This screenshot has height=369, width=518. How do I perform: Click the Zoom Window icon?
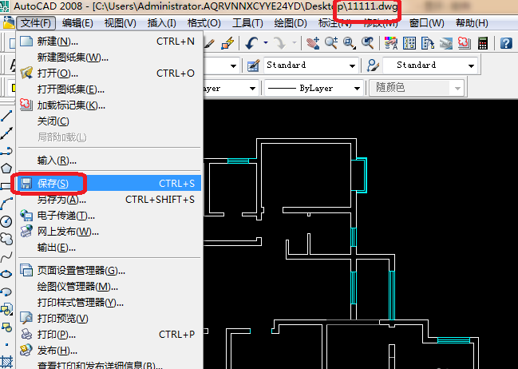coord(349,43)
